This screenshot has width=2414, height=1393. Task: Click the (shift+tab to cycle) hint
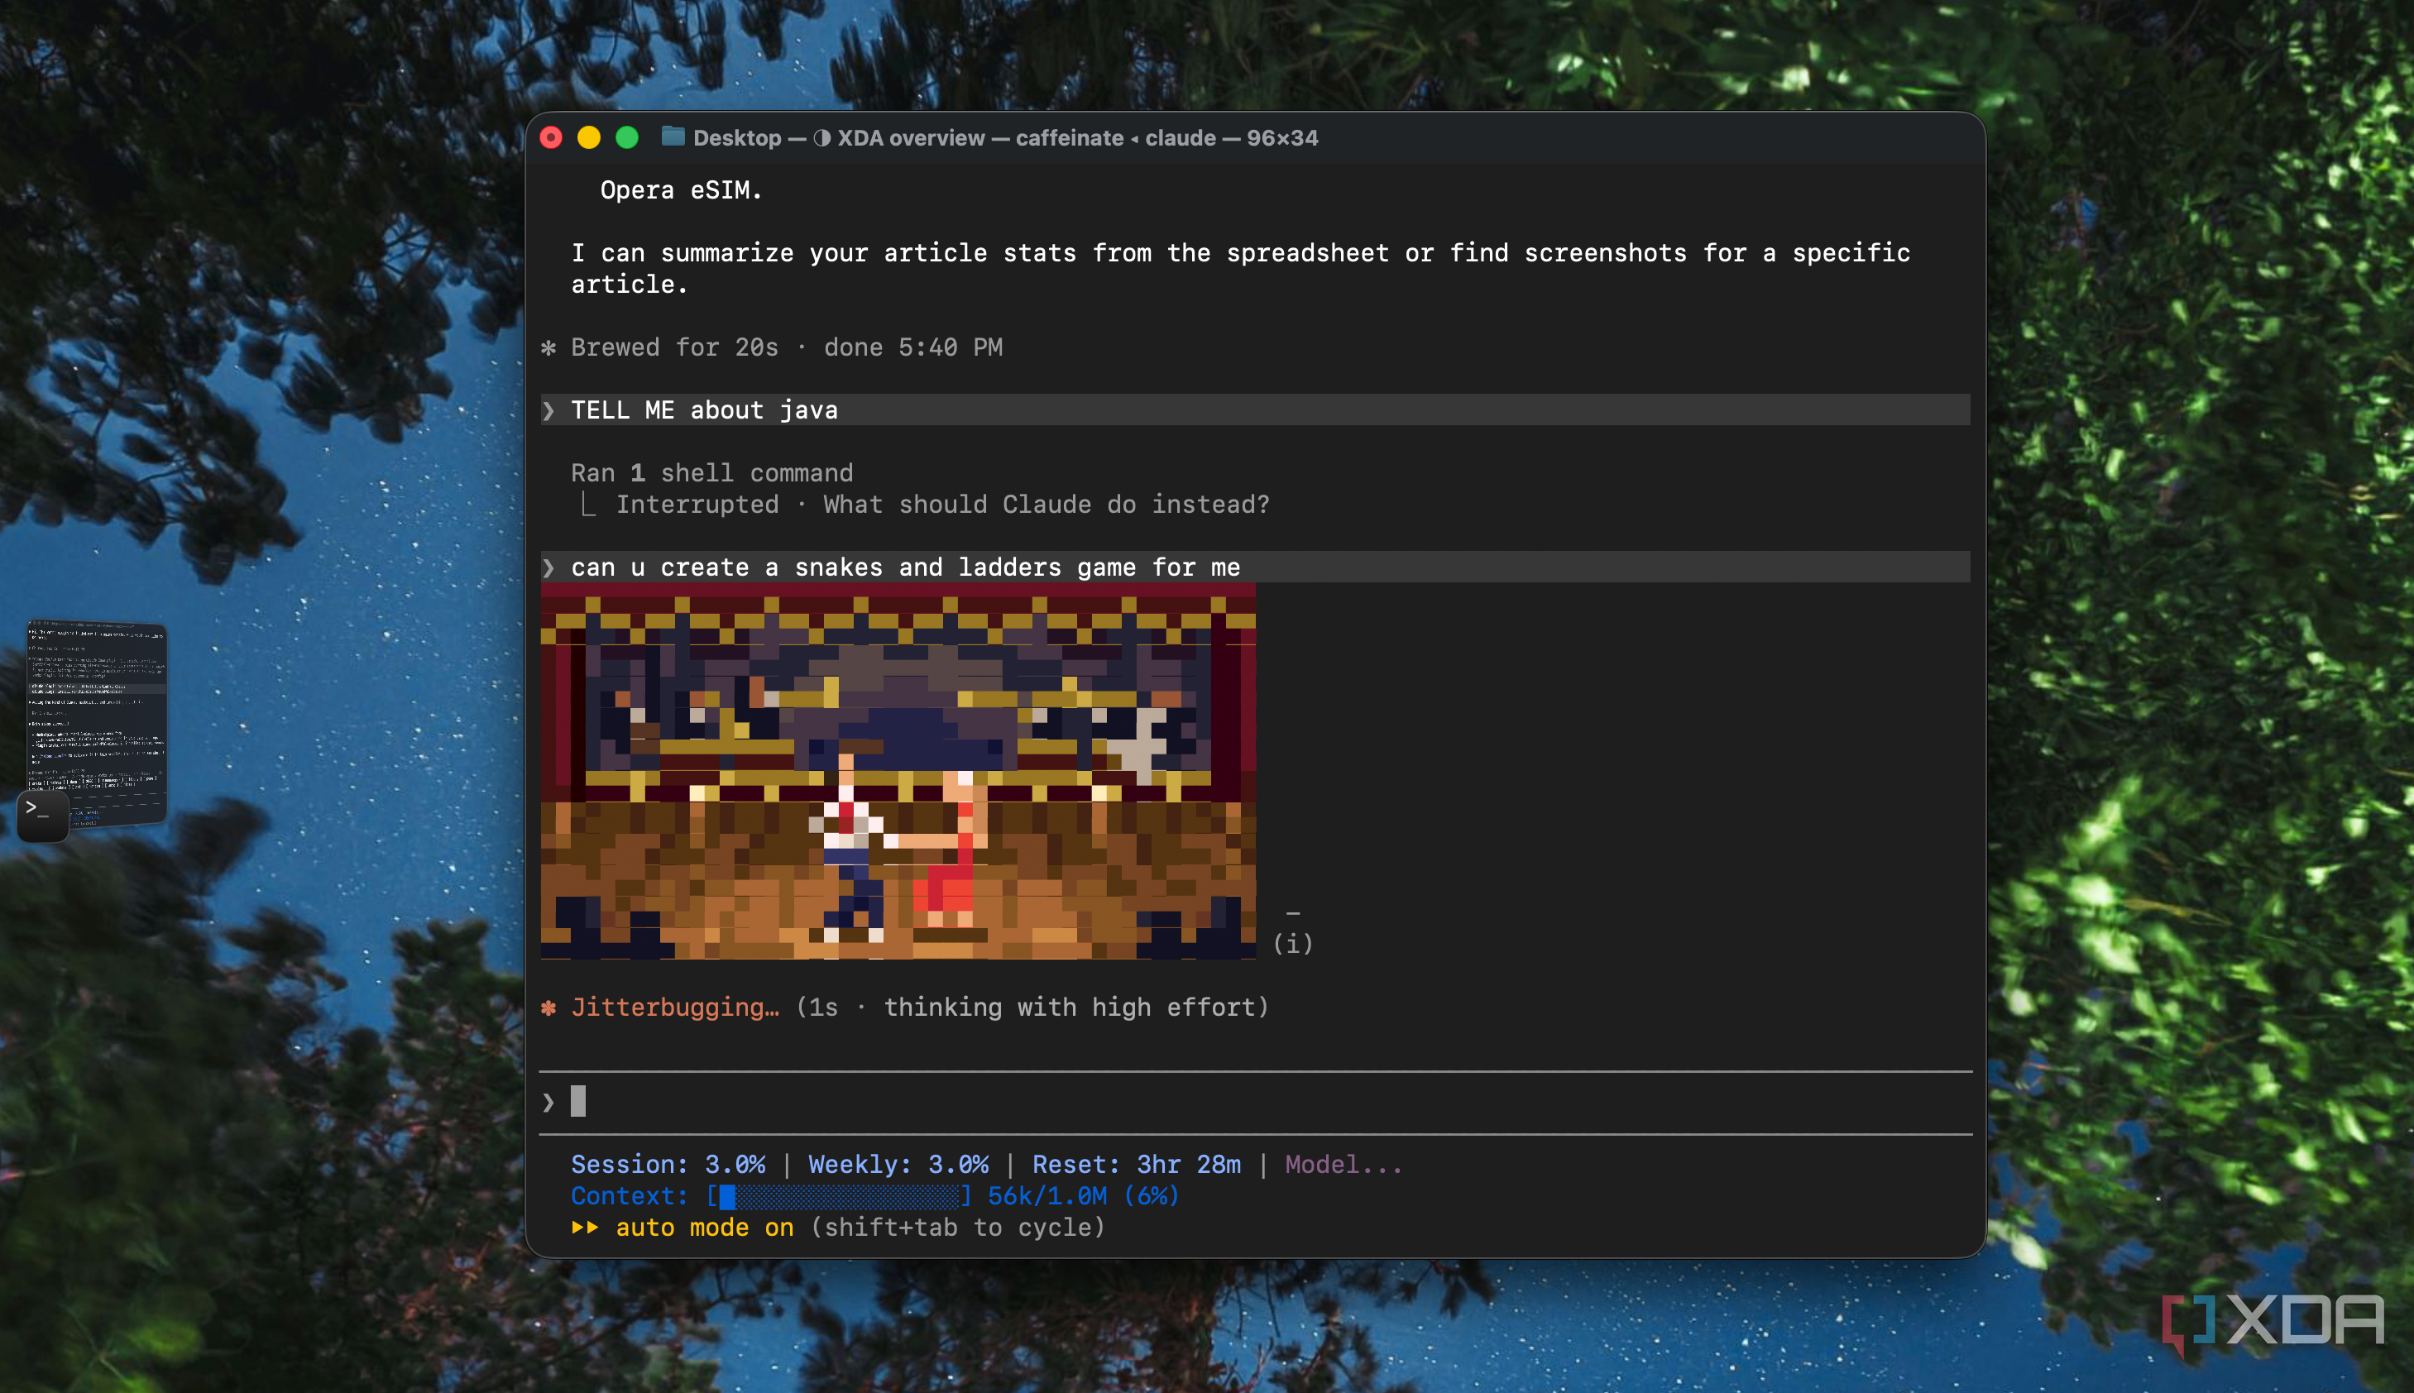(958, 1228)
